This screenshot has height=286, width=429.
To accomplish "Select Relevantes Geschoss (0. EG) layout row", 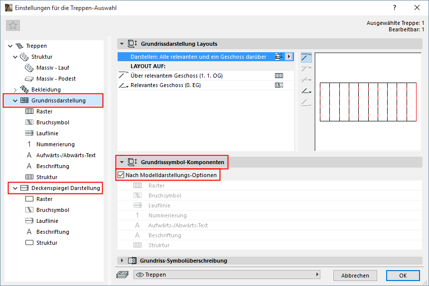I will tap(205, 85).
